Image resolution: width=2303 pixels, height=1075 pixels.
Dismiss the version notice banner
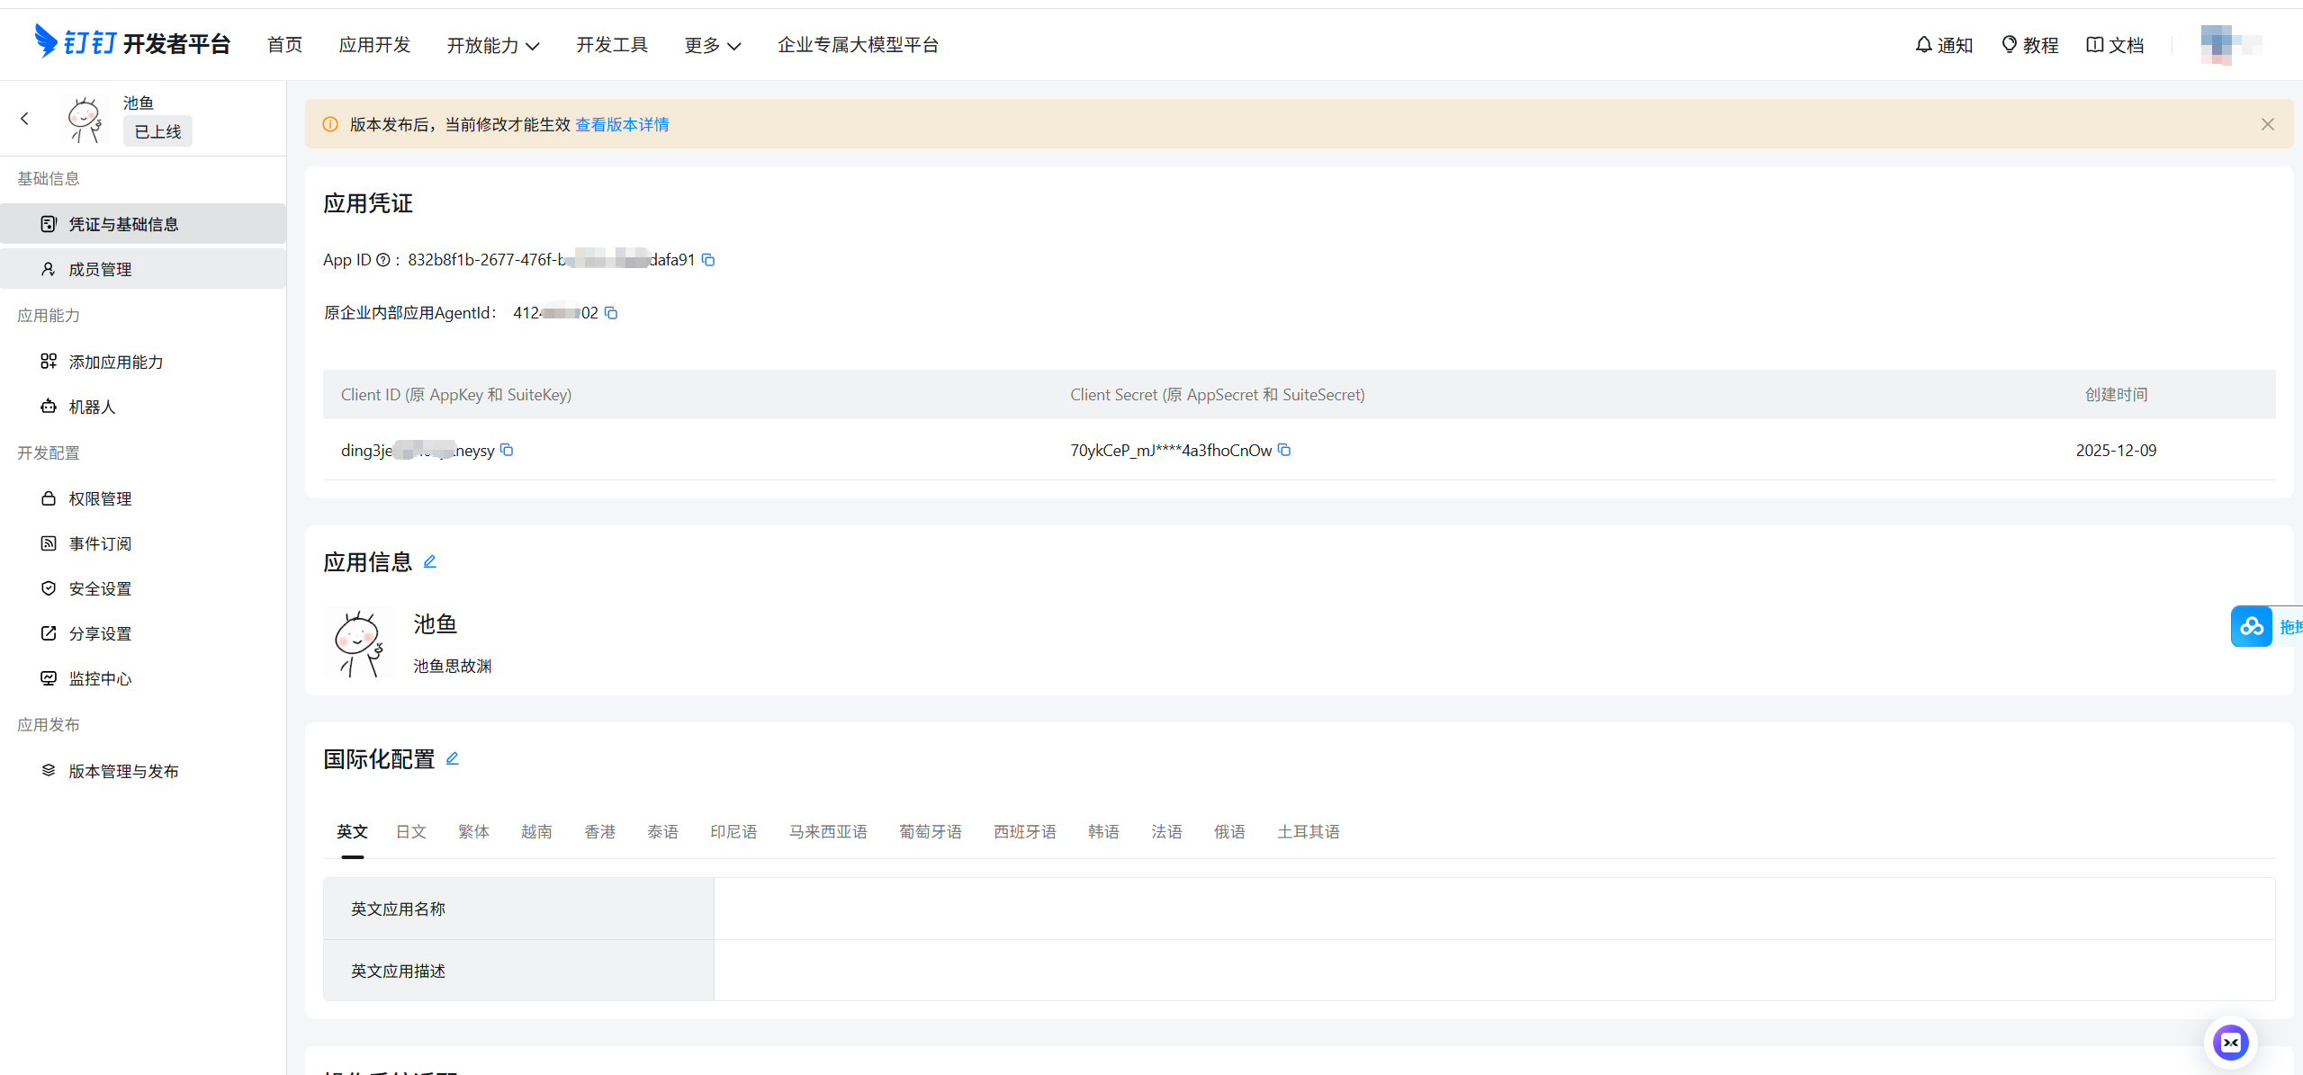[x=2267, y=124]
